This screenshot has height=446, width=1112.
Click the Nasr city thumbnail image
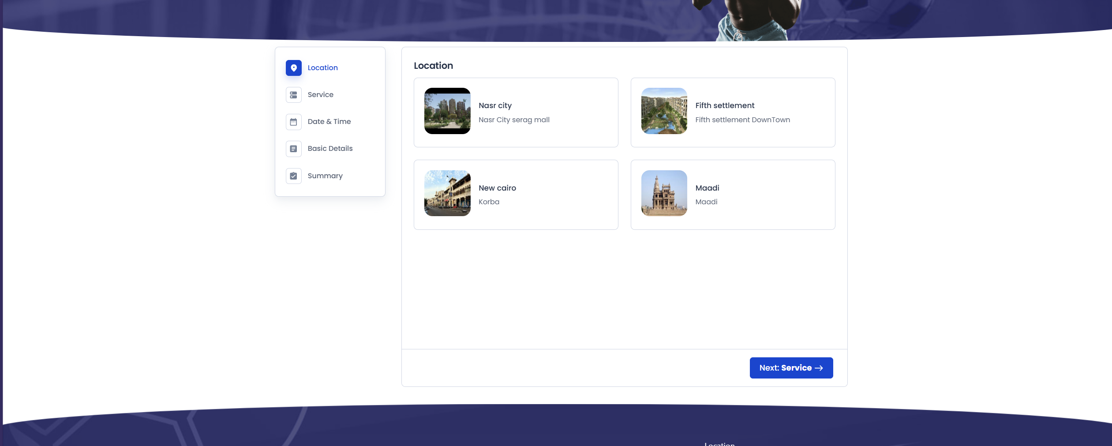[447, 111]
